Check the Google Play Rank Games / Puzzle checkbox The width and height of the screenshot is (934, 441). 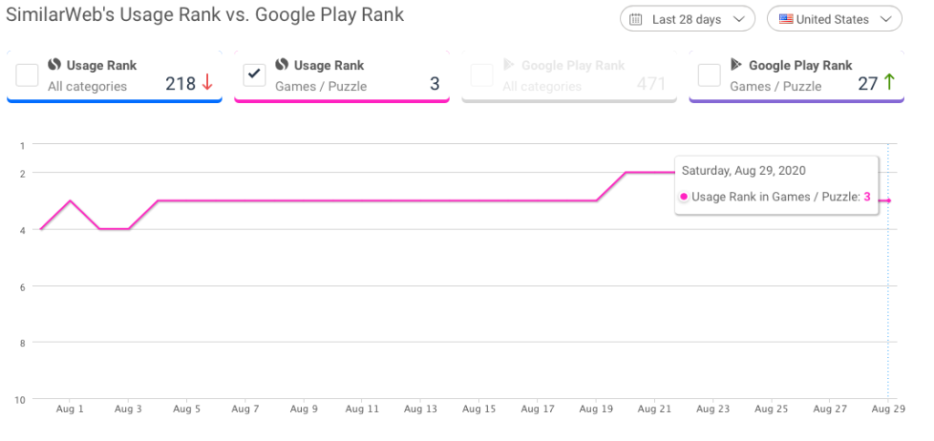point(709,75)
